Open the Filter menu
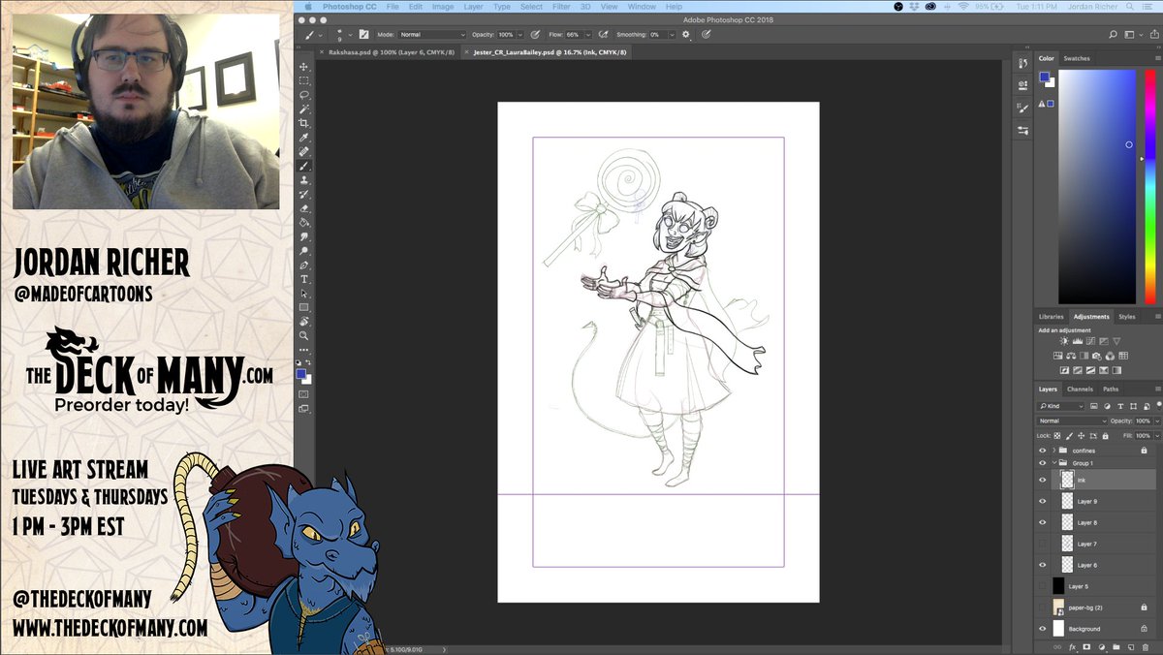1163x655 pixels. click(561, 7)
